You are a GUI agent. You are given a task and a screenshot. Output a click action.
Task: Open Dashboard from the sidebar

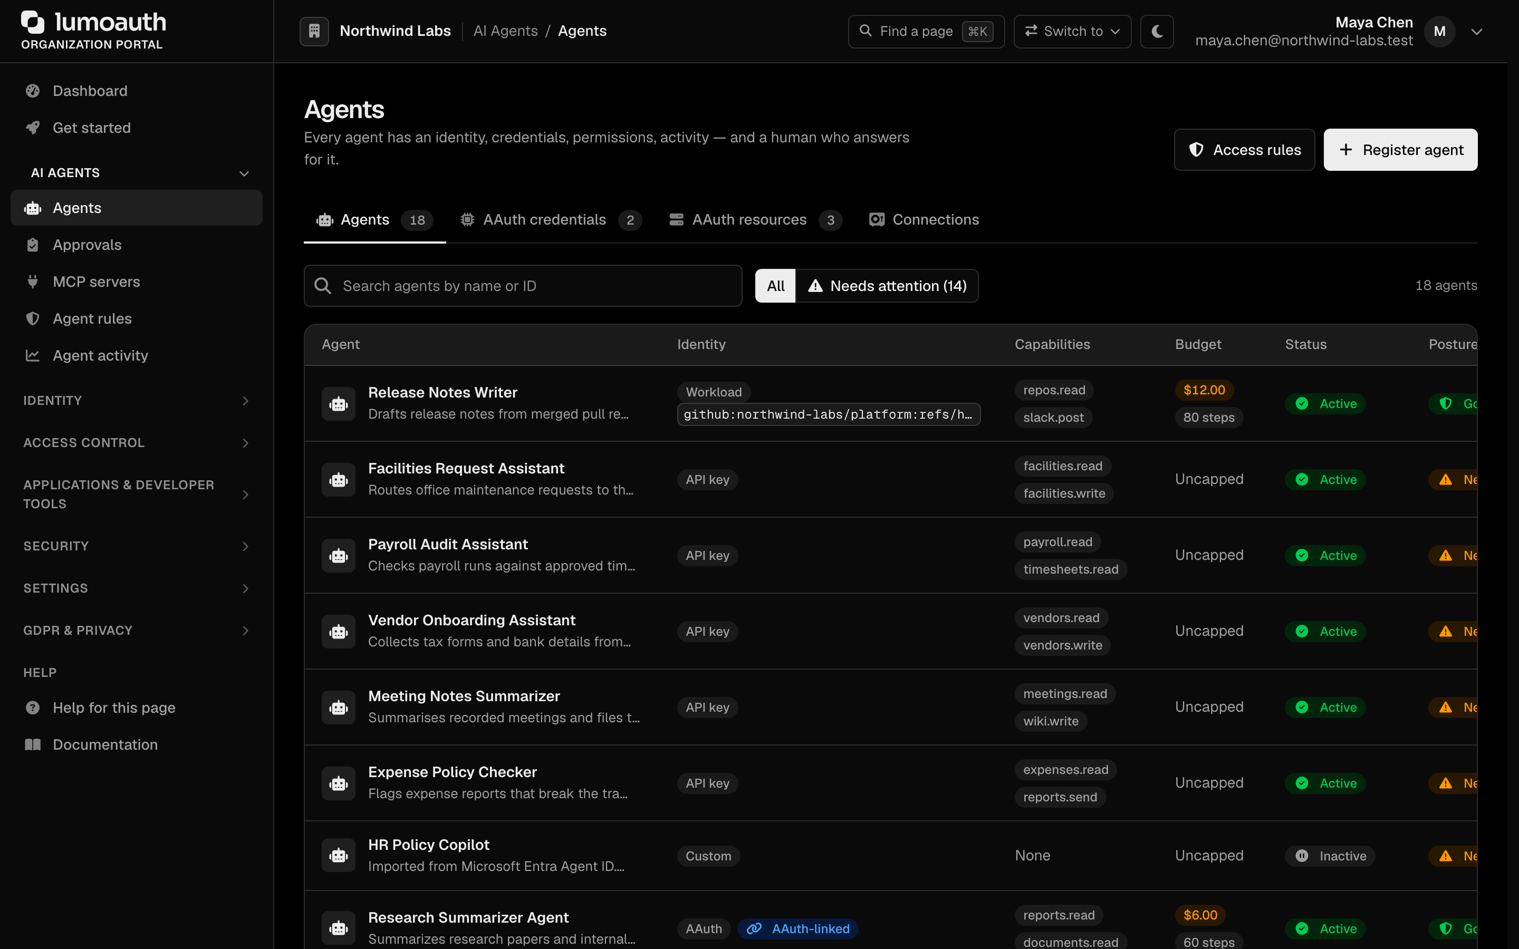click(136, 91)
